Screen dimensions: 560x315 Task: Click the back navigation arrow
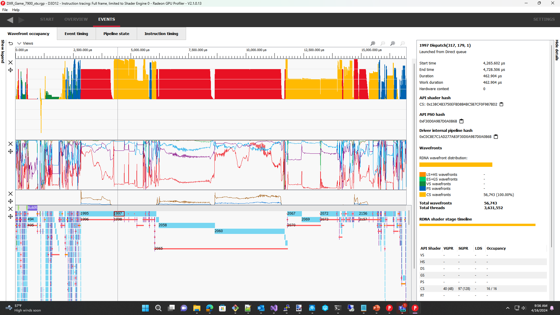coord(10,20)
